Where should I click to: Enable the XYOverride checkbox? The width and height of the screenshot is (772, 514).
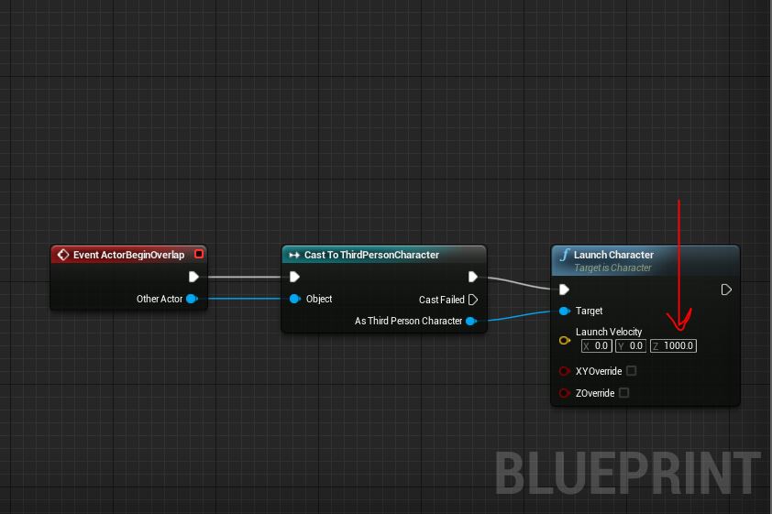pyautogui.click(x=631, y=370)
